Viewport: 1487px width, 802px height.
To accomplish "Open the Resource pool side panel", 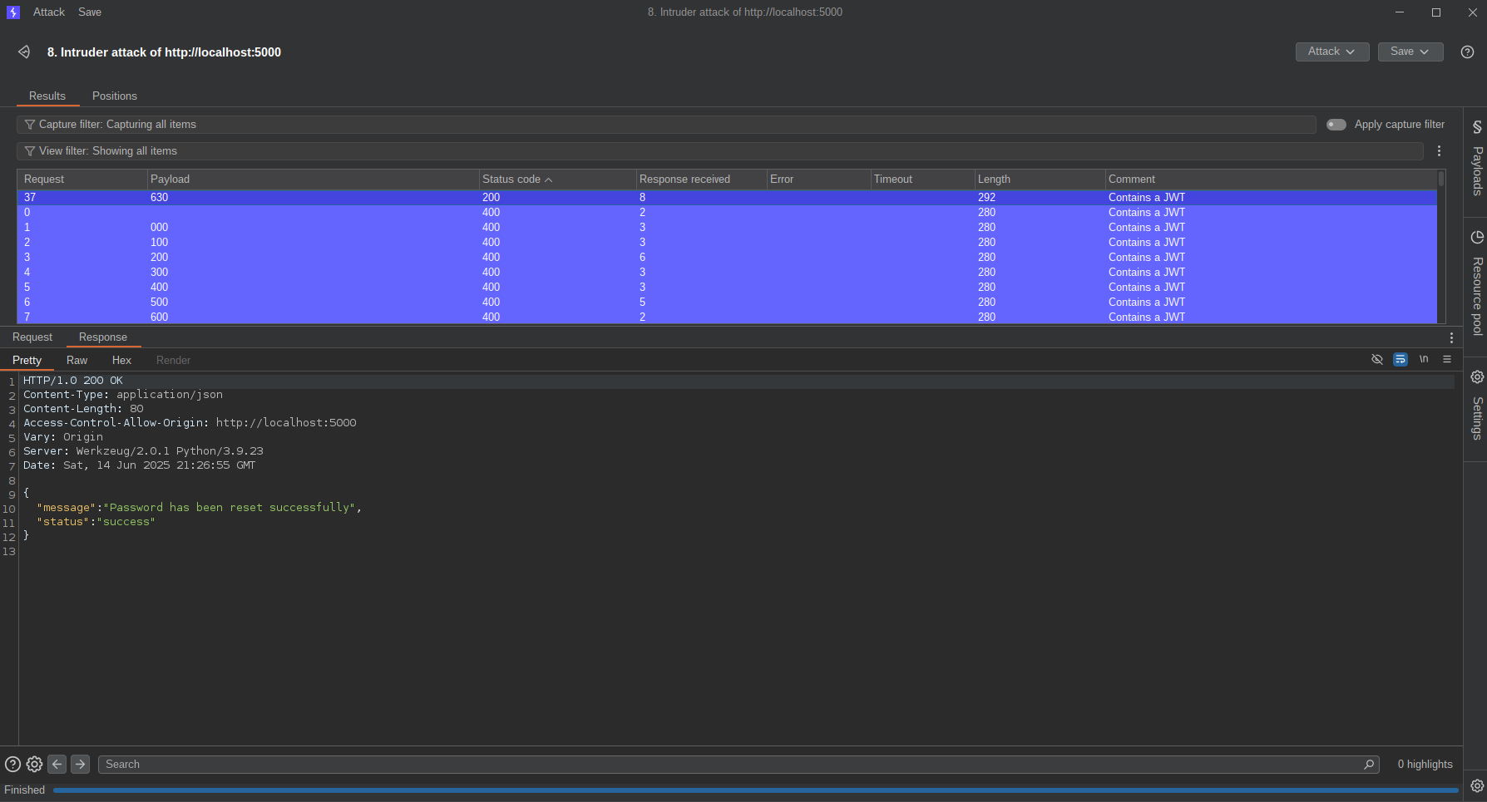I will click(1476, 283).
